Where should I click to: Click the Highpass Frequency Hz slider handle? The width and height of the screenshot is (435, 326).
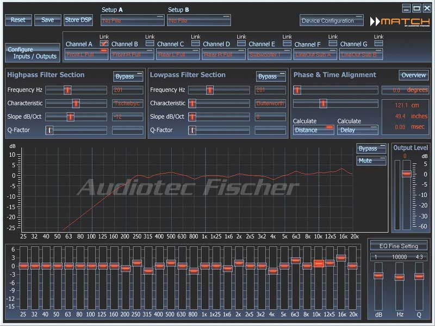click(67, 90)
